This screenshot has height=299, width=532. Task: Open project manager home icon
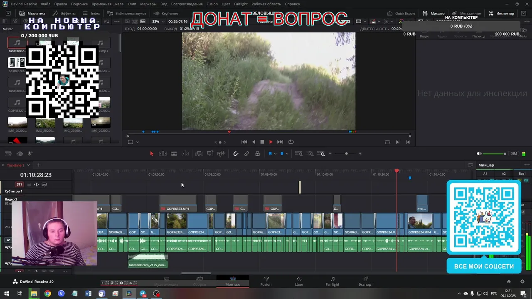(509, 282)
